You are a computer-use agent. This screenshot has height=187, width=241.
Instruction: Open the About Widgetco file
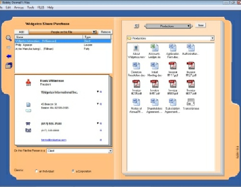coord(136,51)
